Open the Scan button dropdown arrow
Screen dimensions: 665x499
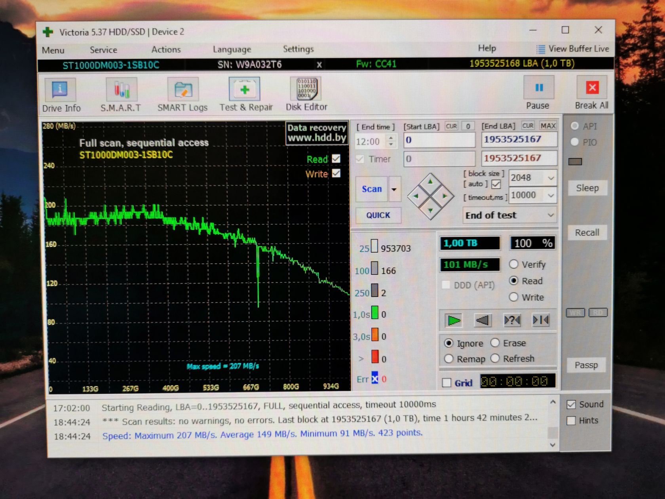(x=394, y=189)
